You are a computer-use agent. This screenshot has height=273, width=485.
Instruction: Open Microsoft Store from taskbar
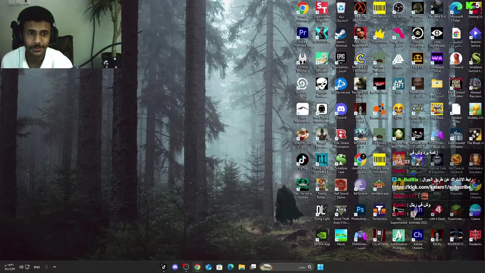219,267
